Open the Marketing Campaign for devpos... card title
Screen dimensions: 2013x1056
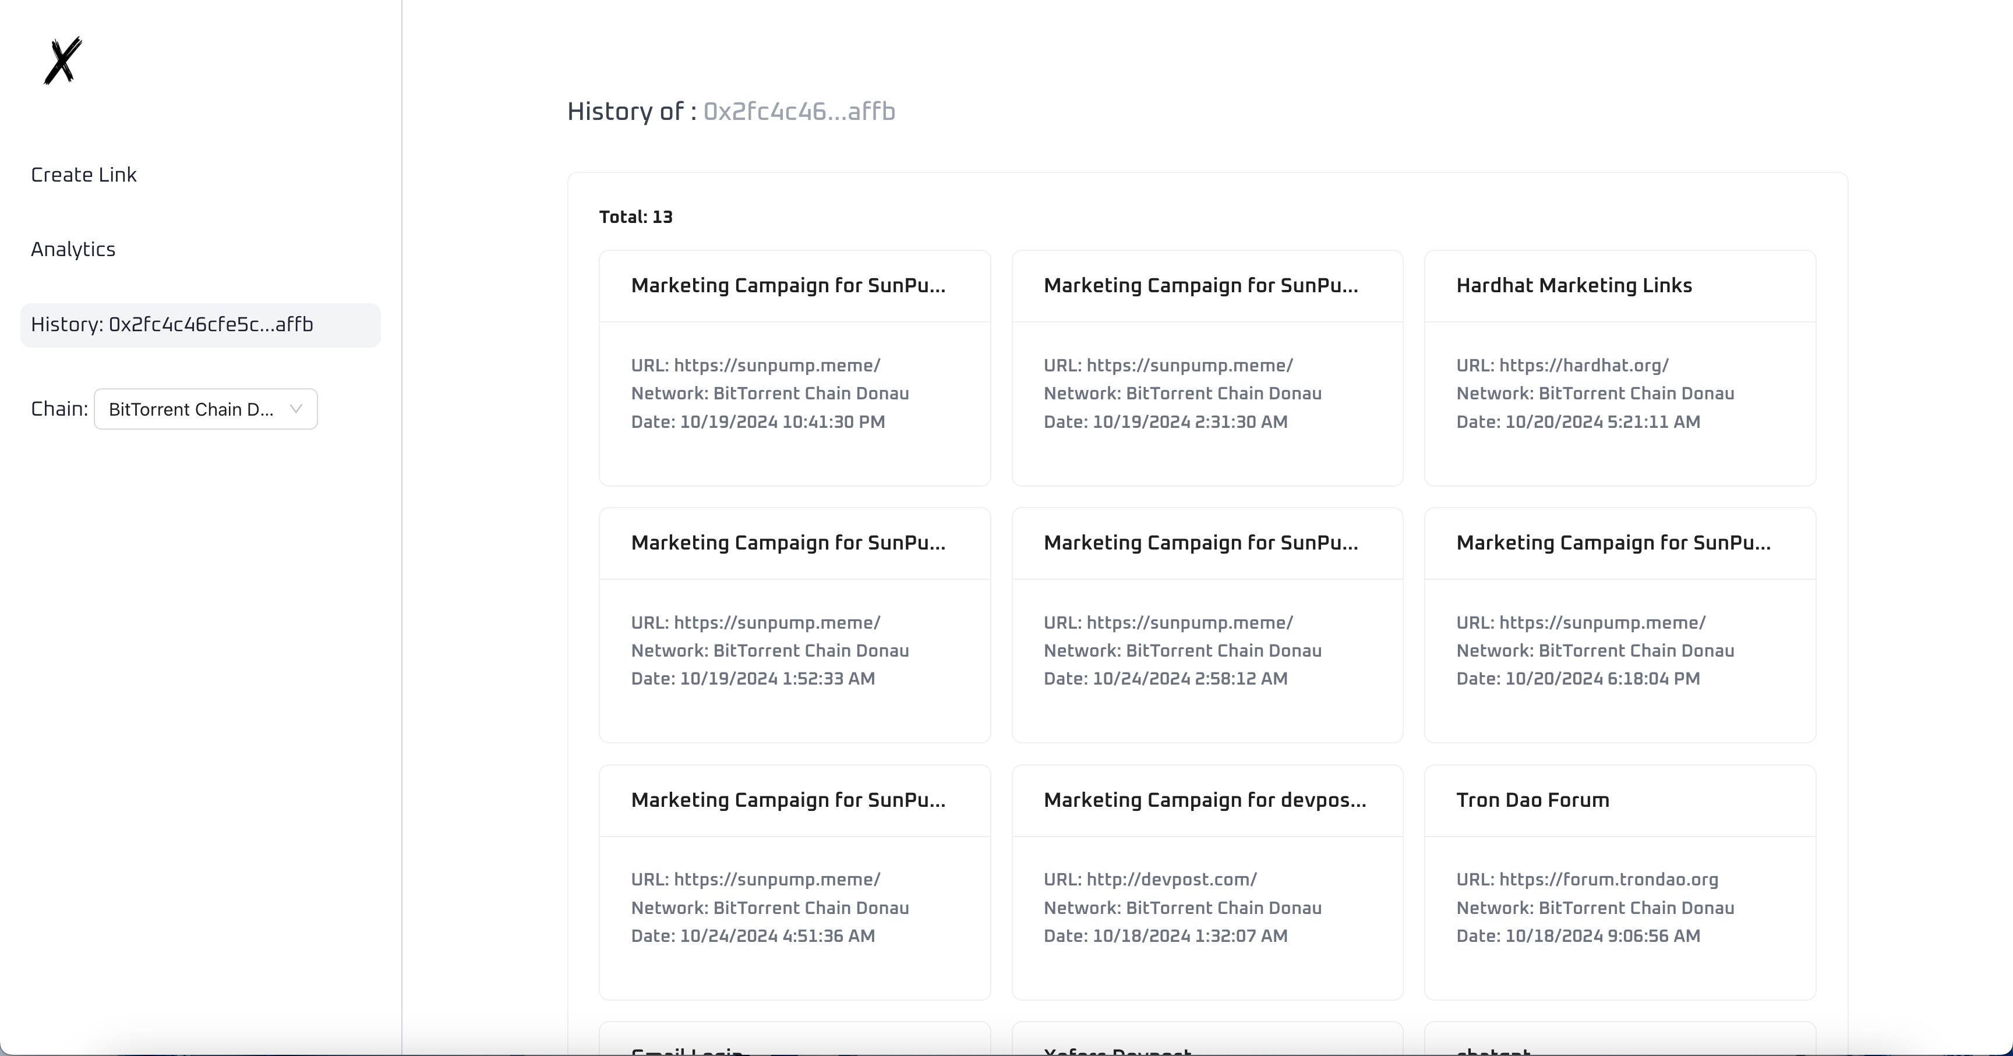1205,800
